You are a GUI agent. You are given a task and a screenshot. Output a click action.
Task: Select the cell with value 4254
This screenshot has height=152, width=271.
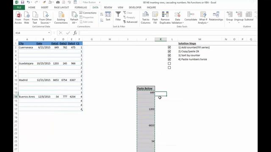(x=72, y=97)
